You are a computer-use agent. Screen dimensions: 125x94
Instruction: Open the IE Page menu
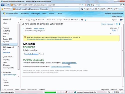pyautogui.click(x=103, y=9)
